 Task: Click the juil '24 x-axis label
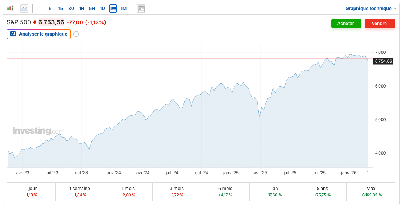[172, 173]
